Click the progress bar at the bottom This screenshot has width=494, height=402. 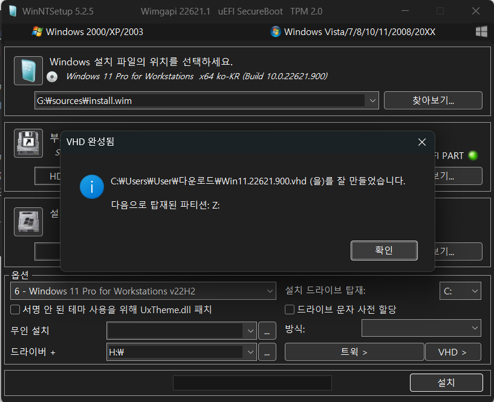(252, 383)
